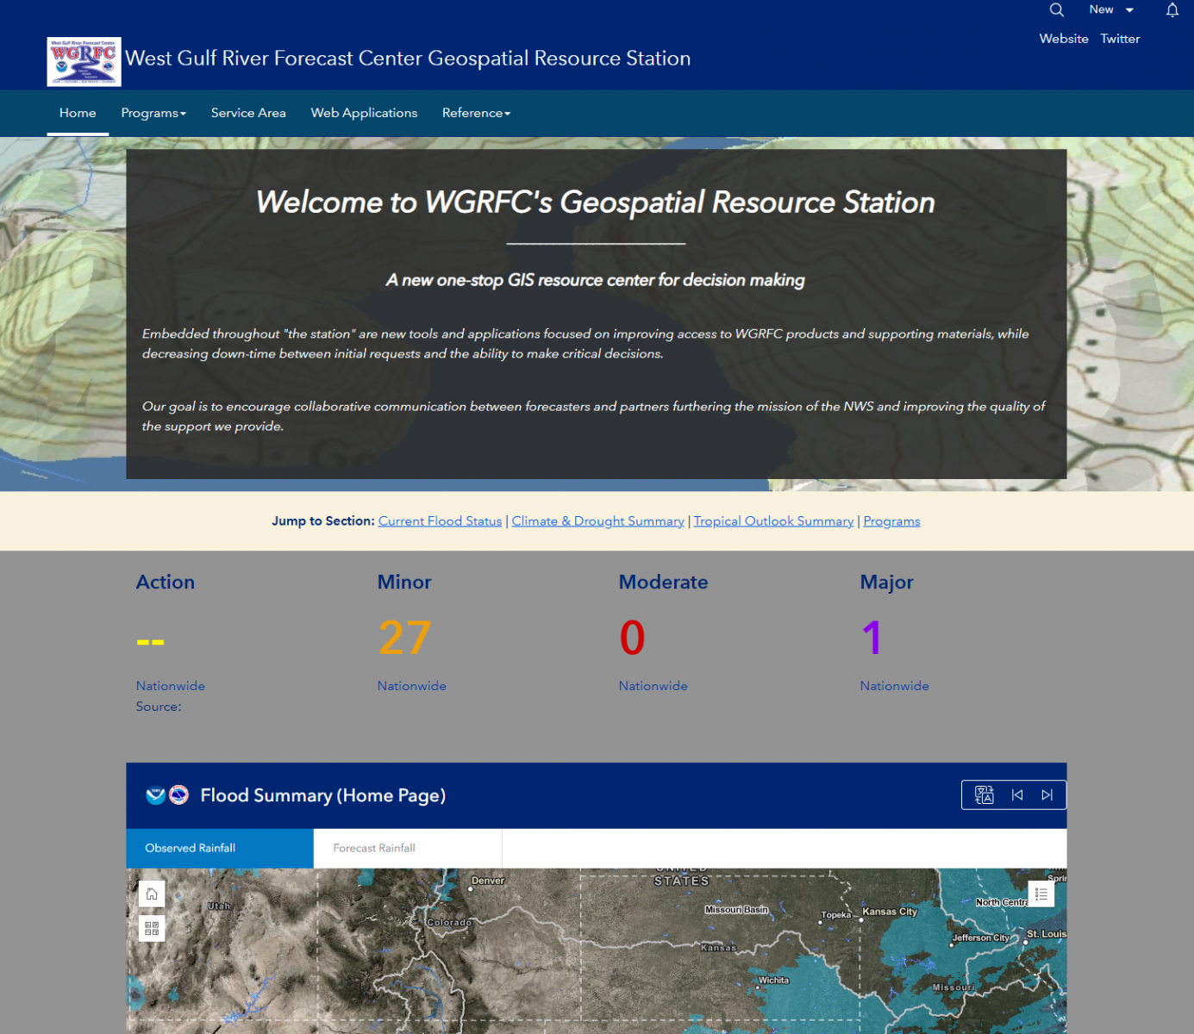Click 'Nationwide' under the Action count
This screenshot has width=1194, height=1034.
(x=171, y=686)
